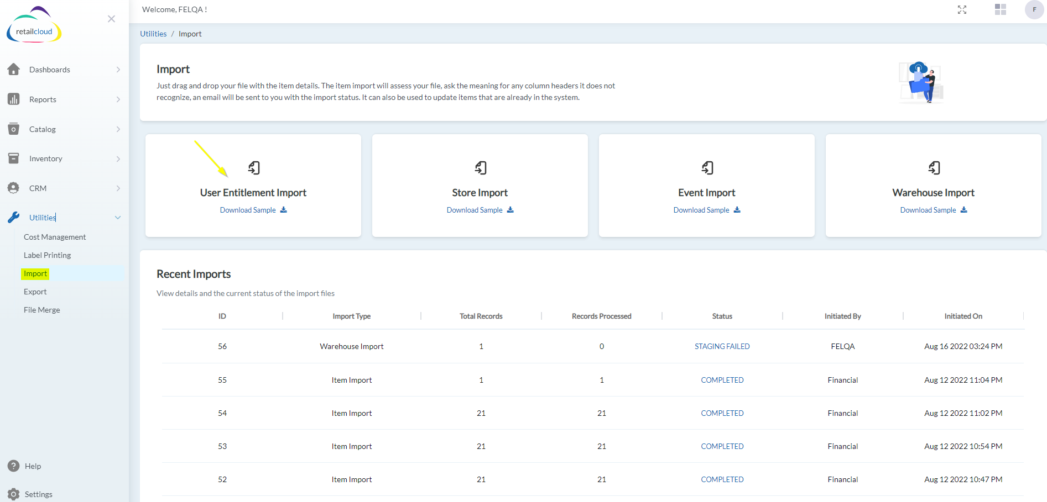Open the apps grid icon in header
Image resolution: width=1047 pixels, height=502 pixels.
[x=1001, y=9]
